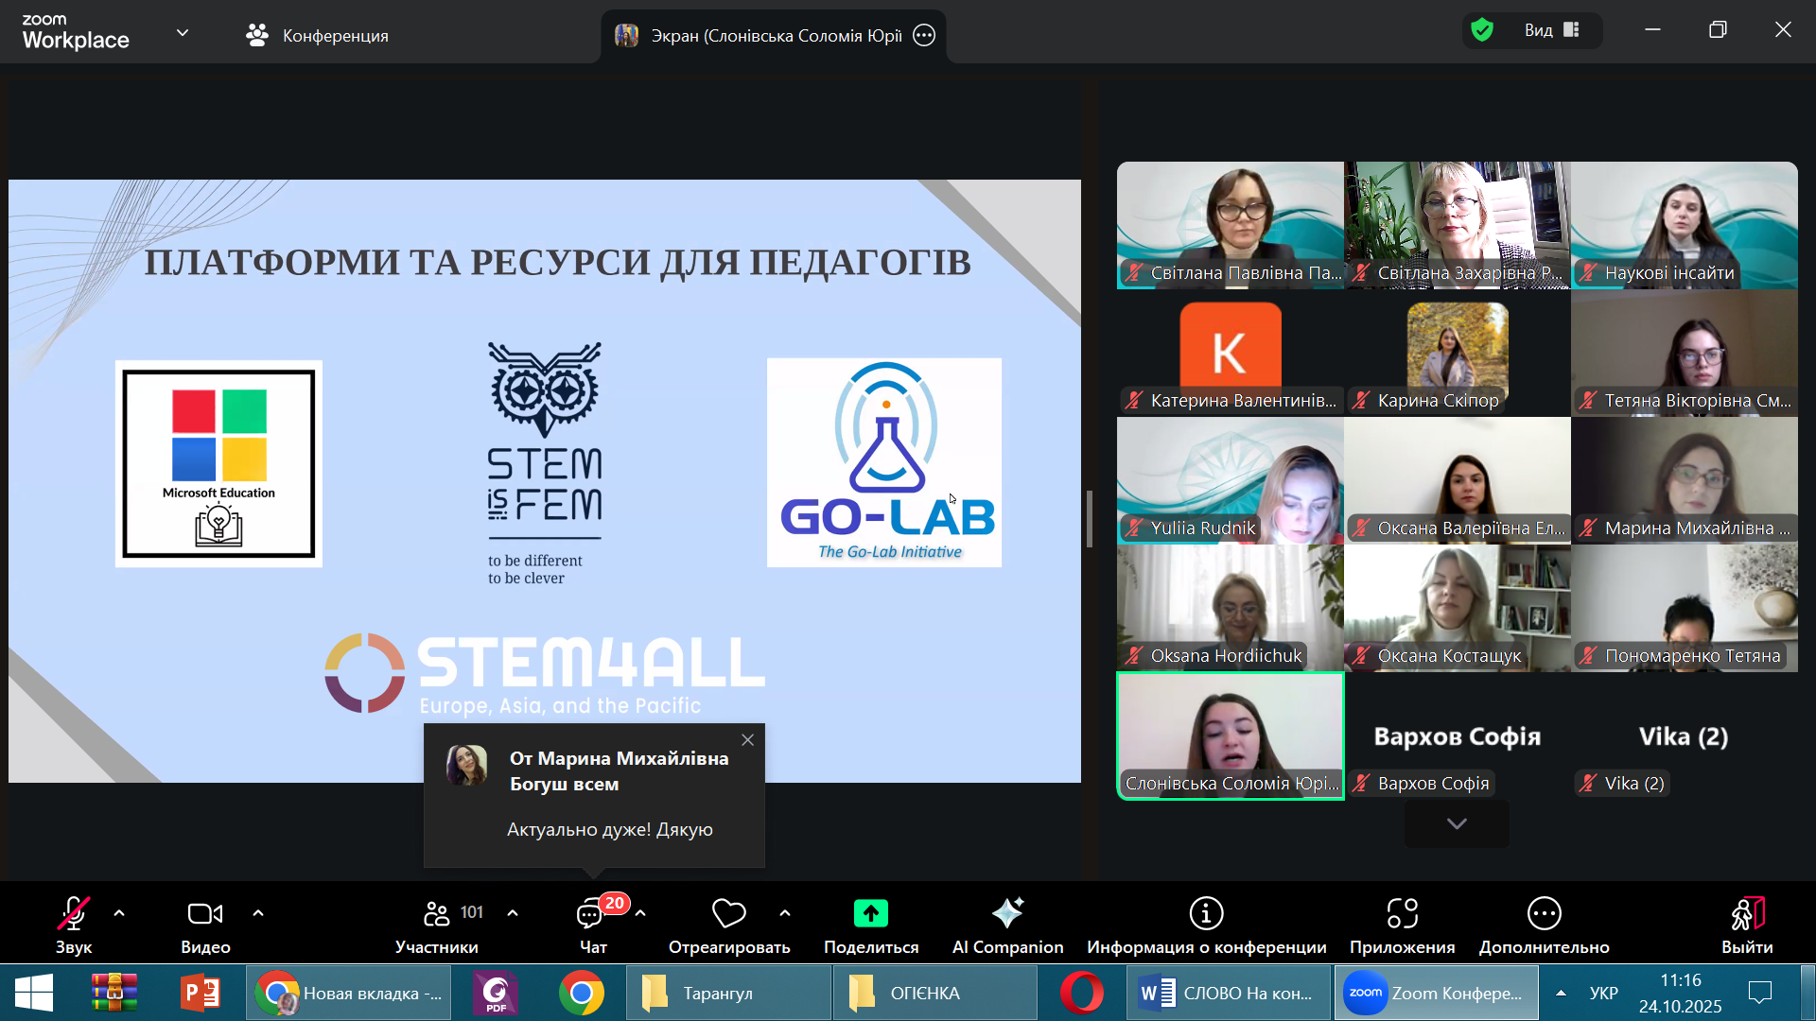Open Google Chrome taskbar icon
Image resolution: width=1816 pixels, height=1021 pixels.
581,993
